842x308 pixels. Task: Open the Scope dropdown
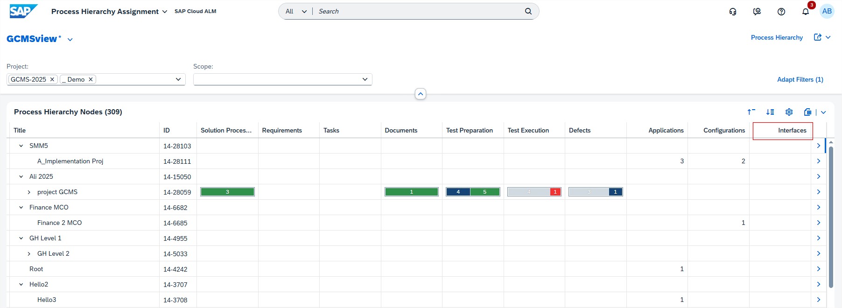[x=365, y=79]
